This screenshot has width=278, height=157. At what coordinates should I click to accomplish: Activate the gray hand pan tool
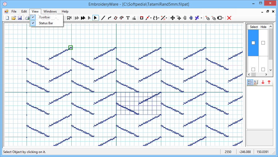pos(185,18)
